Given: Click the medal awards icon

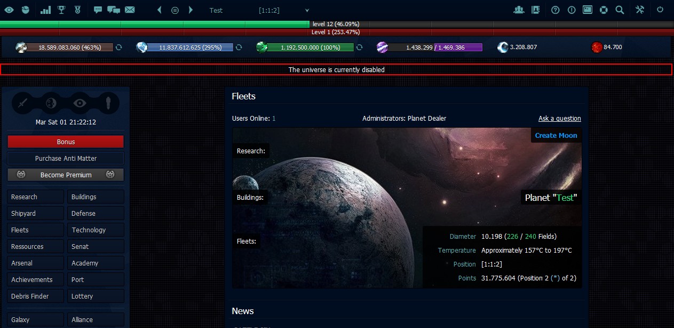Looking at the screenshot, I should [77, 10].
